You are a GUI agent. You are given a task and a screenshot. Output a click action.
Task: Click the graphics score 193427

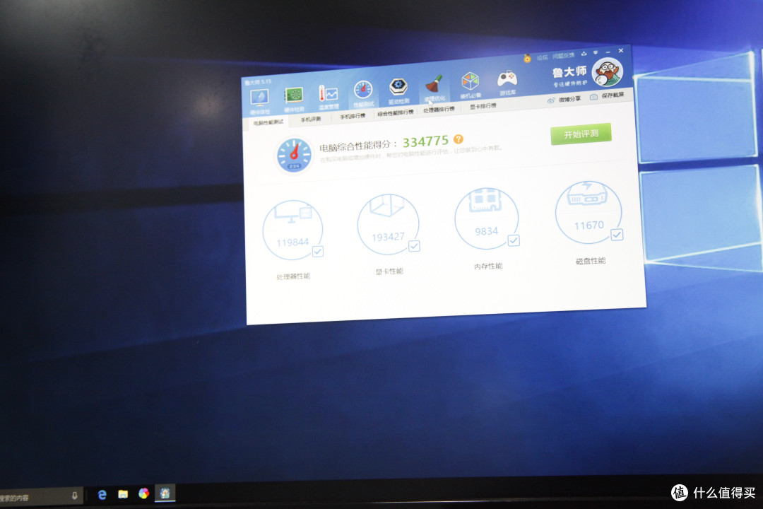pyautogui.click(x=388, y=237)
